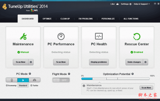Viewport: 160px width, 101px height.
Task: Click the TuneUp Utilities logo icon
Action: click(5, 6)
